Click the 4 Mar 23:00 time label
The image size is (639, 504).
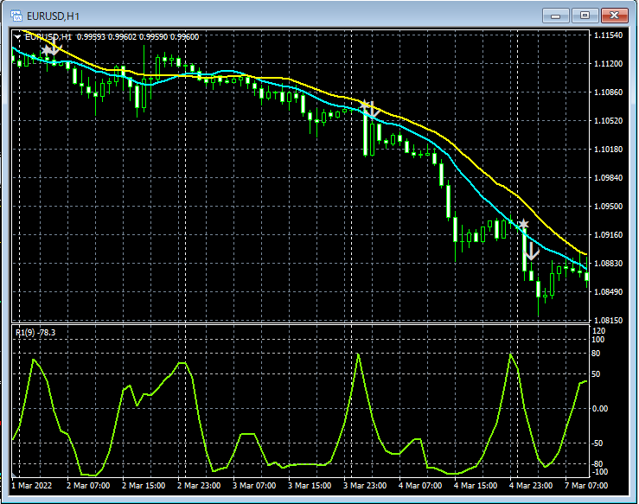[531, 486]
